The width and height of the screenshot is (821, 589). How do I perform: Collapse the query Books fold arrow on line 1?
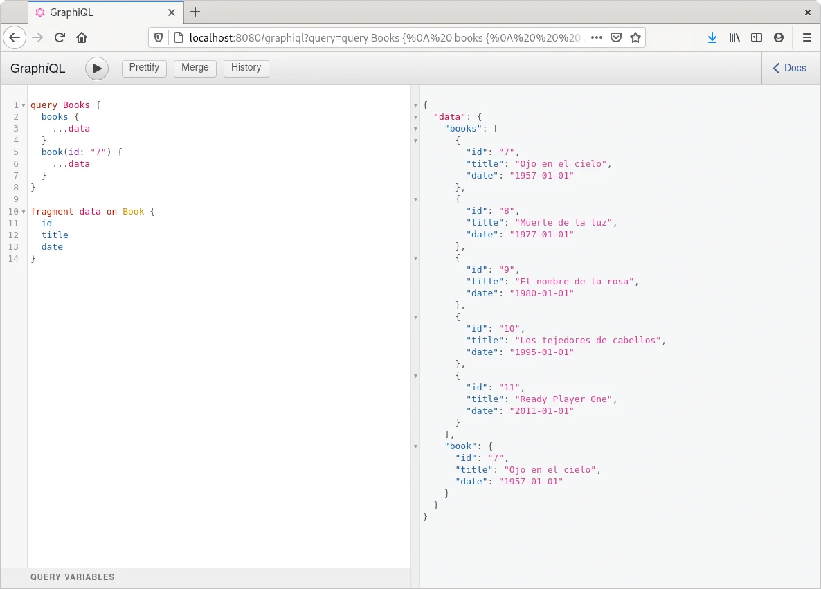(24, 105)
